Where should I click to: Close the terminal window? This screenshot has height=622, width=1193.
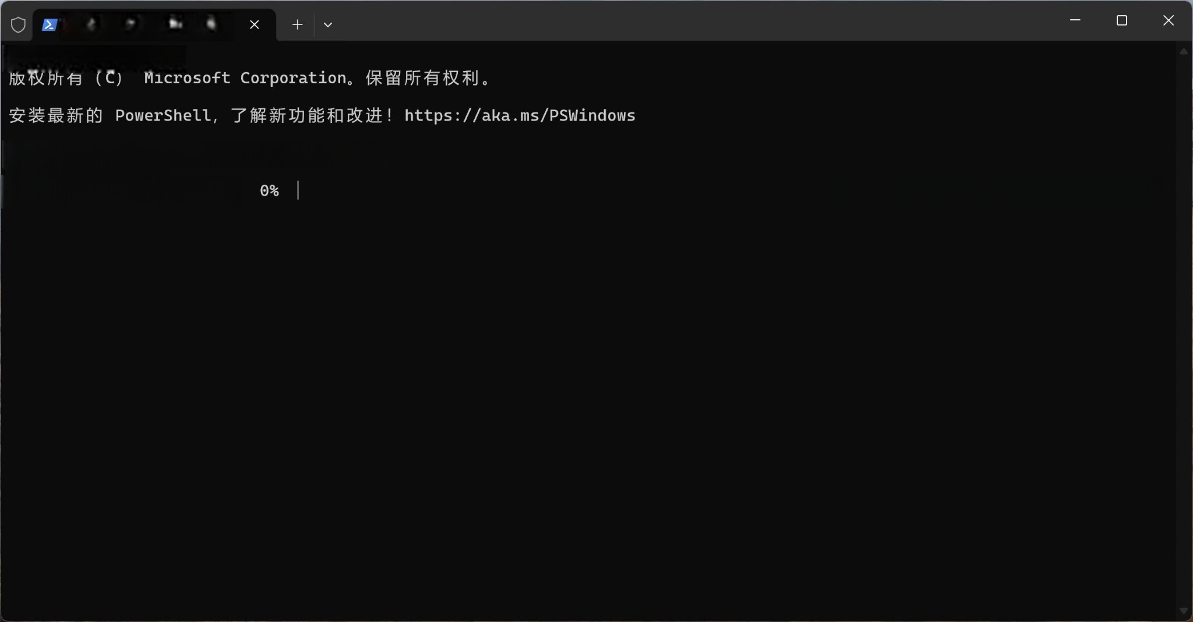(1169, 20)
